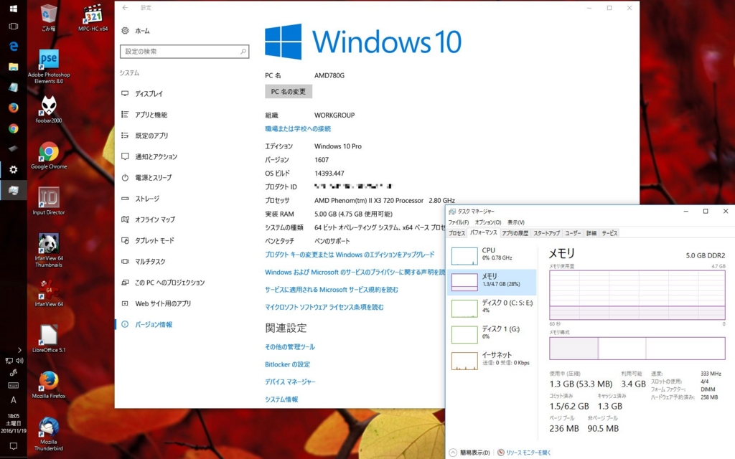The image size is (735, 459).
Task: Select Adobe Photoshop Elements 8.0 desktop icon
Action: click(x=49, y=67)
